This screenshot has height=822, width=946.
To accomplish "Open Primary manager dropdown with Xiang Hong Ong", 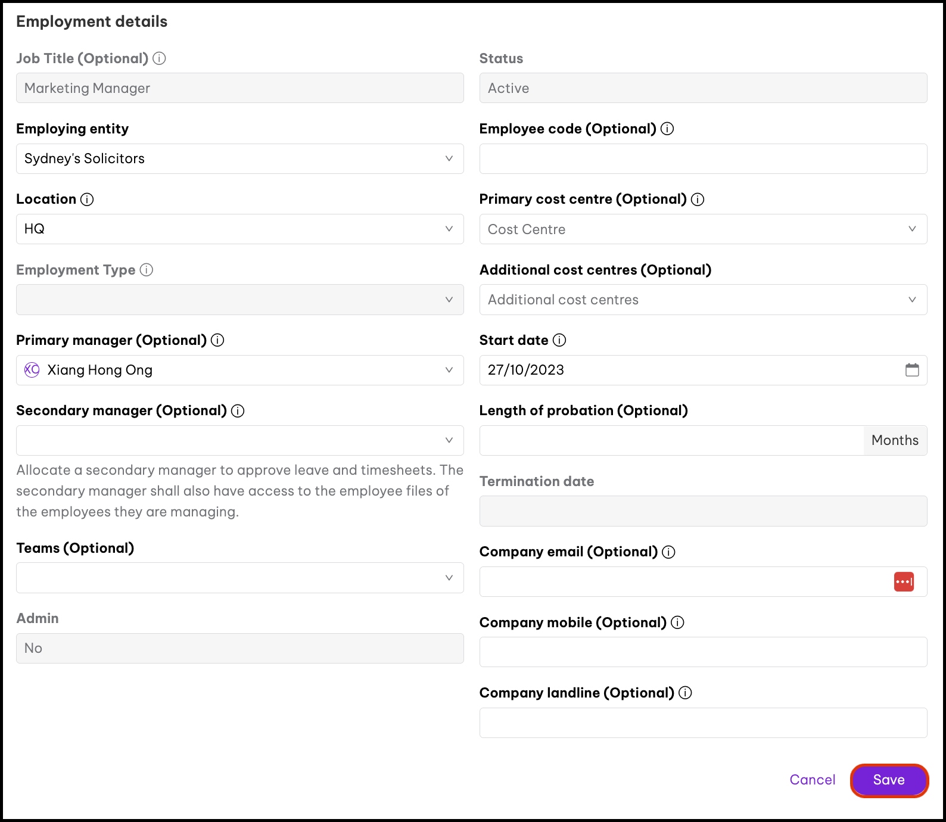I will (239, 370).
